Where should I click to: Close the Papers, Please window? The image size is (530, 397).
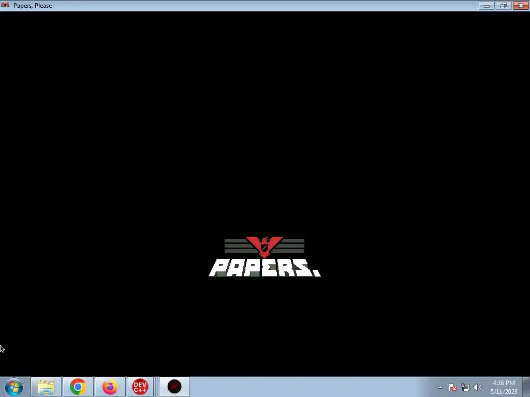(521, 5)
